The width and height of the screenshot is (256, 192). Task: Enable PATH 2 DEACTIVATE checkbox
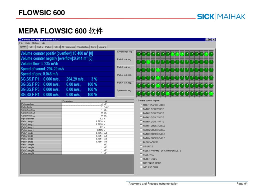coord(141,113)
